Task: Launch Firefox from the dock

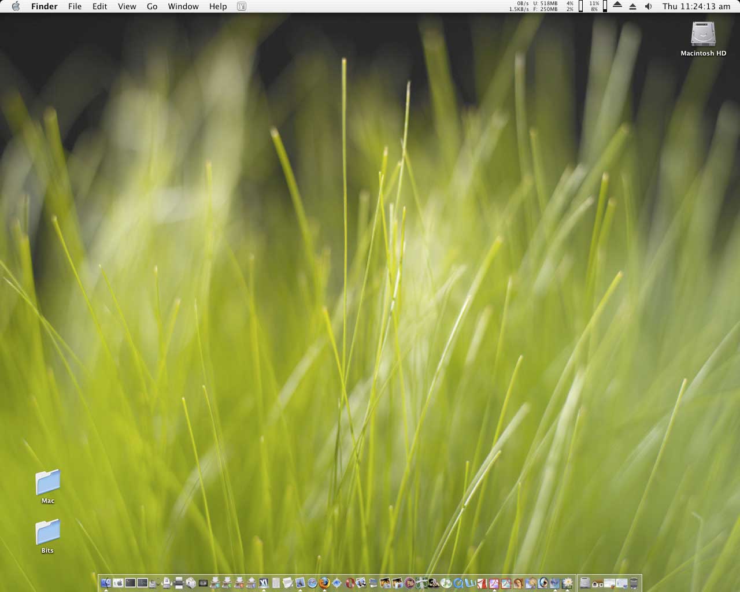Action: pyautogui.click(x=324, y=583)
